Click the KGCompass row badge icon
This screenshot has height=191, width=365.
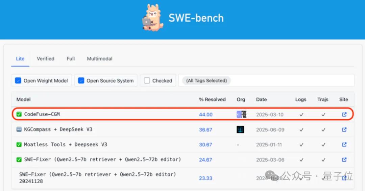click(x=19, y=129)
